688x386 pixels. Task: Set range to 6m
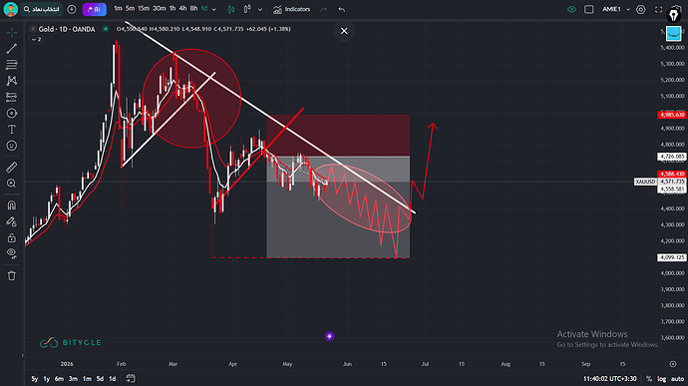click(59, 379)
